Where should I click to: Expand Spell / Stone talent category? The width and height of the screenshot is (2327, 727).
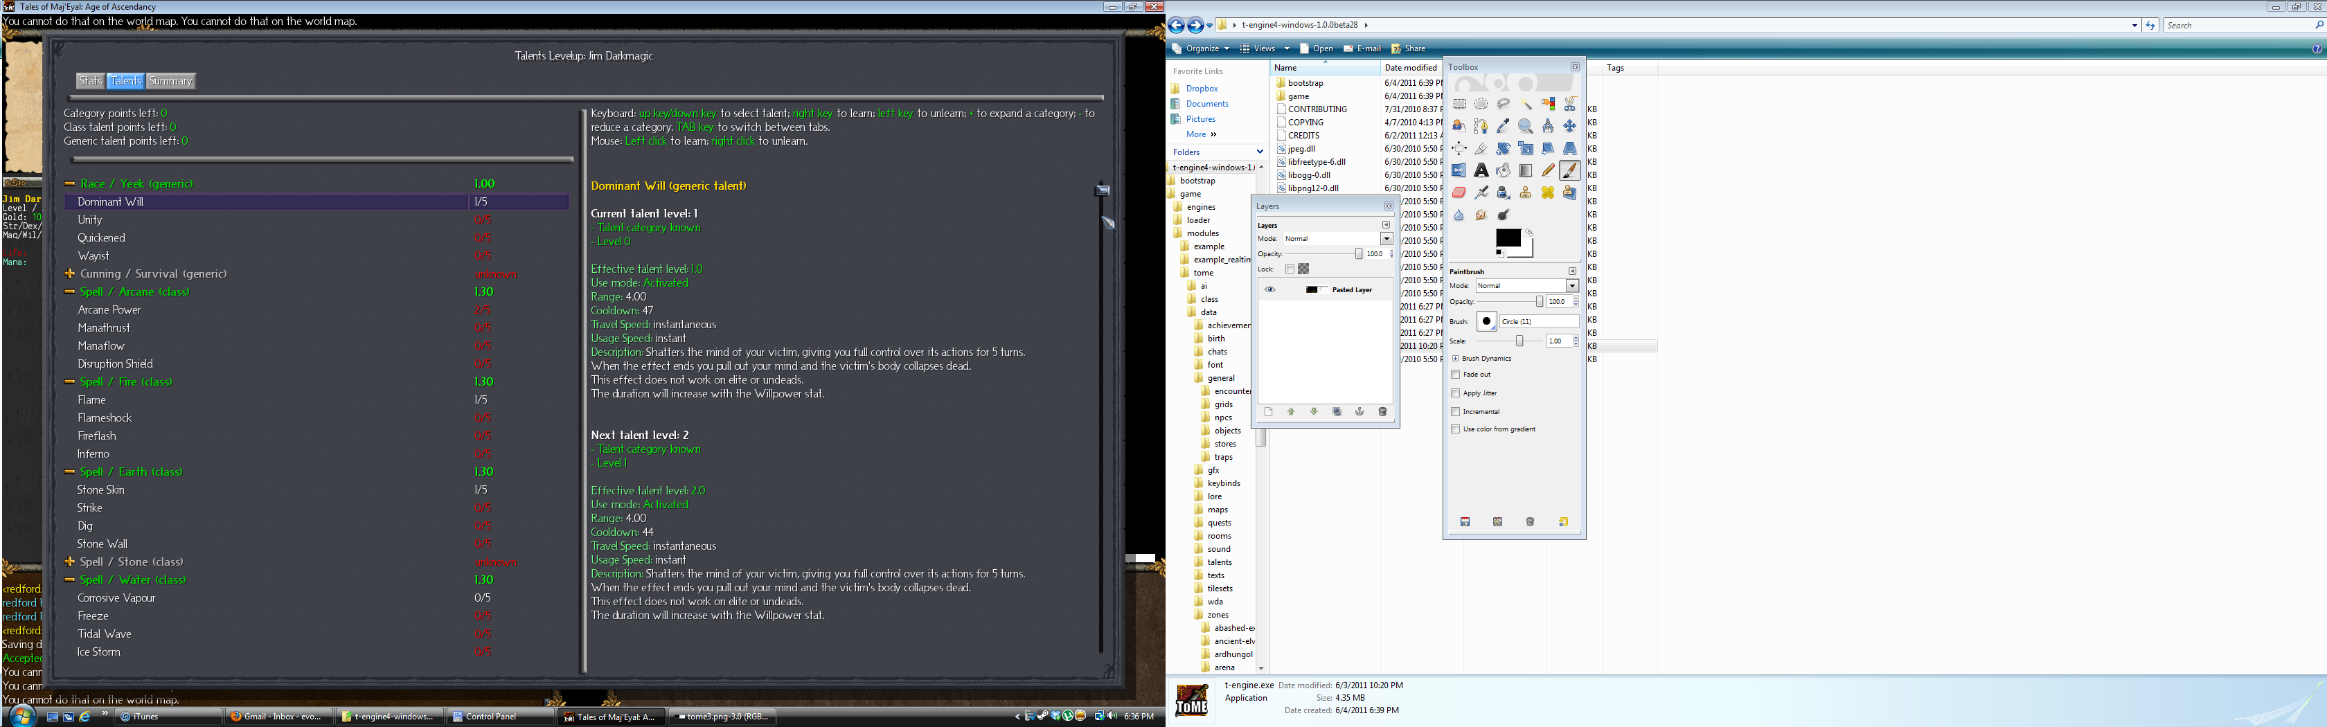coord(69,562)
